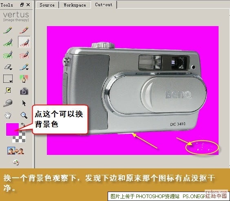Choose the green smart highlighter brush

click(8, 42)
